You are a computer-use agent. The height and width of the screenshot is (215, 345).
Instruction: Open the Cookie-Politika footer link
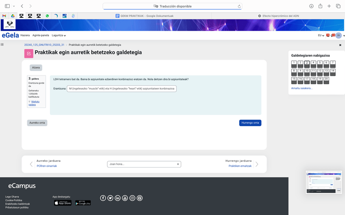pos(14,200)
